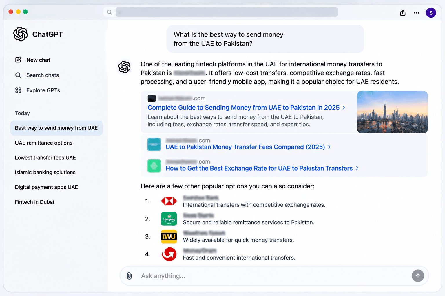
Task: Open the 'Fintech in Dubai' chat
Action: pyautogui.click(x=34, y=202)
